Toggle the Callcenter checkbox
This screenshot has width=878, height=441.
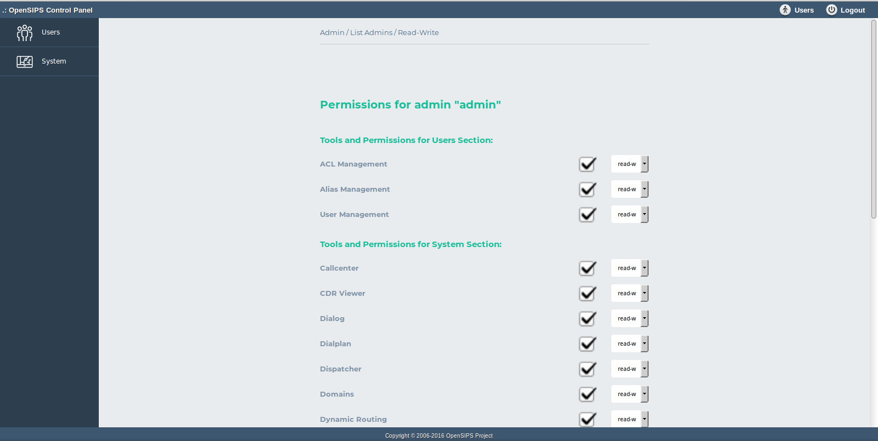click(588, 268)
